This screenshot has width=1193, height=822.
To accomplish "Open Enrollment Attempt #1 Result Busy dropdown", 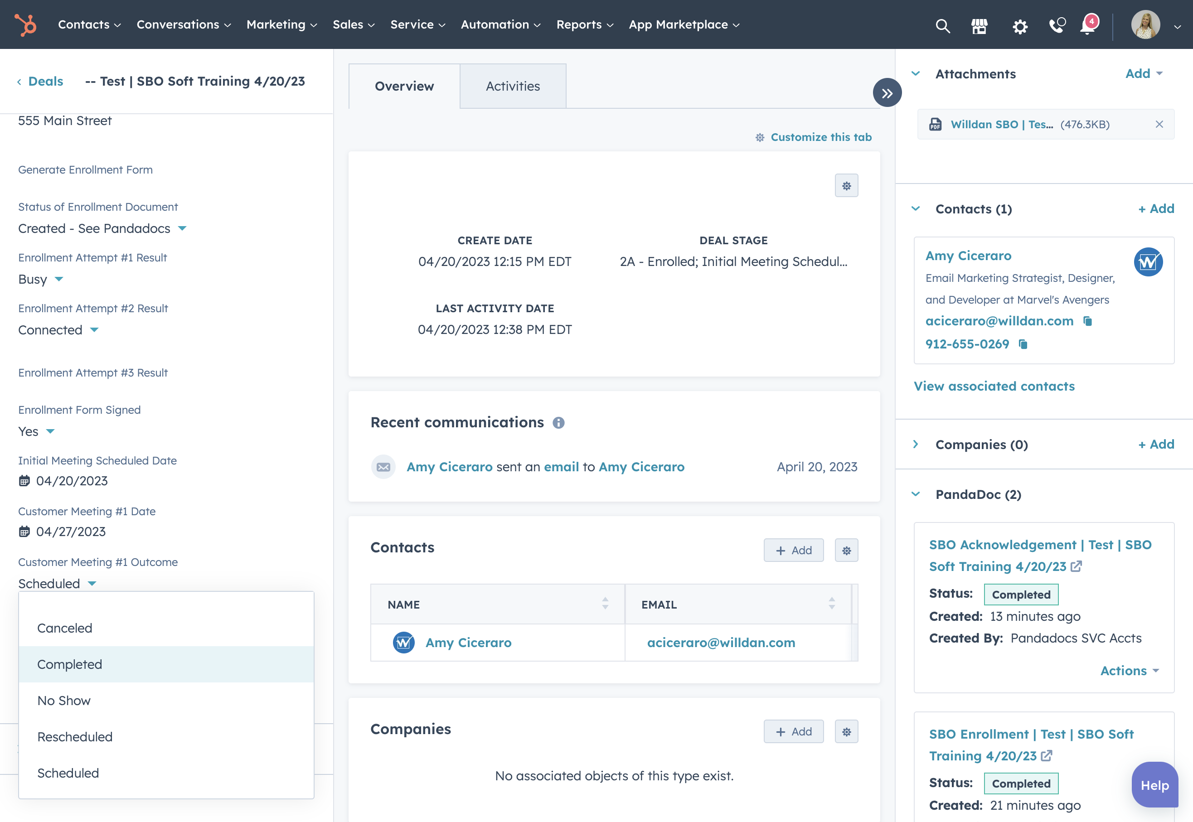I will 41,279.
